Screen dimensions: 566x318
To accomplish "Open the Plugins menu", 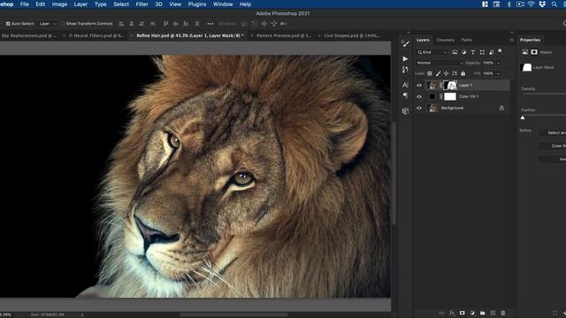I will [197, 4].
